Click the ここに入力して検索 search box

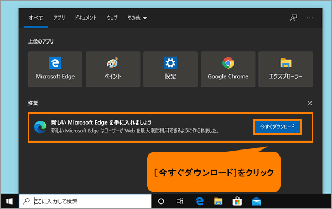85,201
